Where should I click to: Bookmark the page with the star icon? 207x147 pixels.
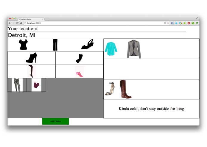[168, 23]
